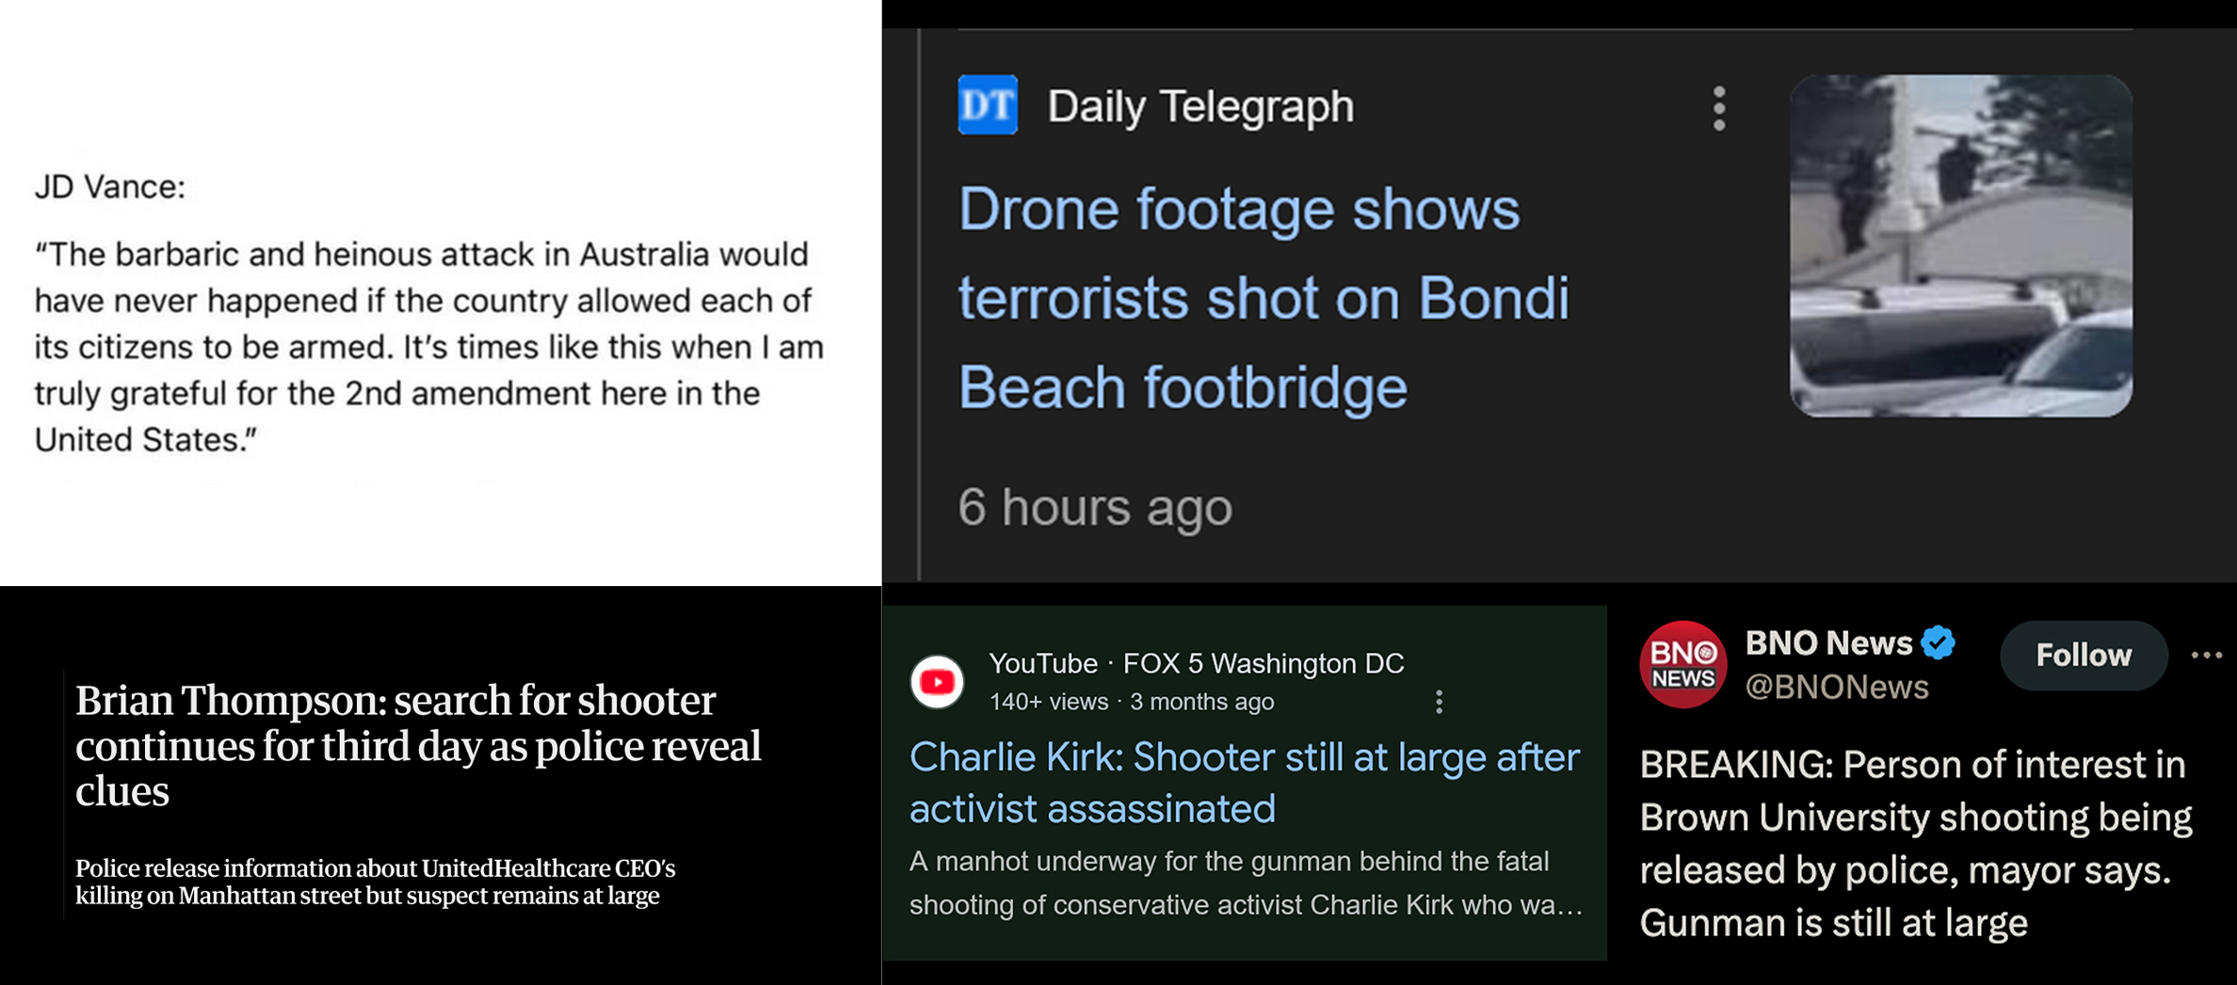Image resolution: width=2237 pixels, height=985 pixels.
Task: Click the "BNO News" display name
Action: (1828, 643)
